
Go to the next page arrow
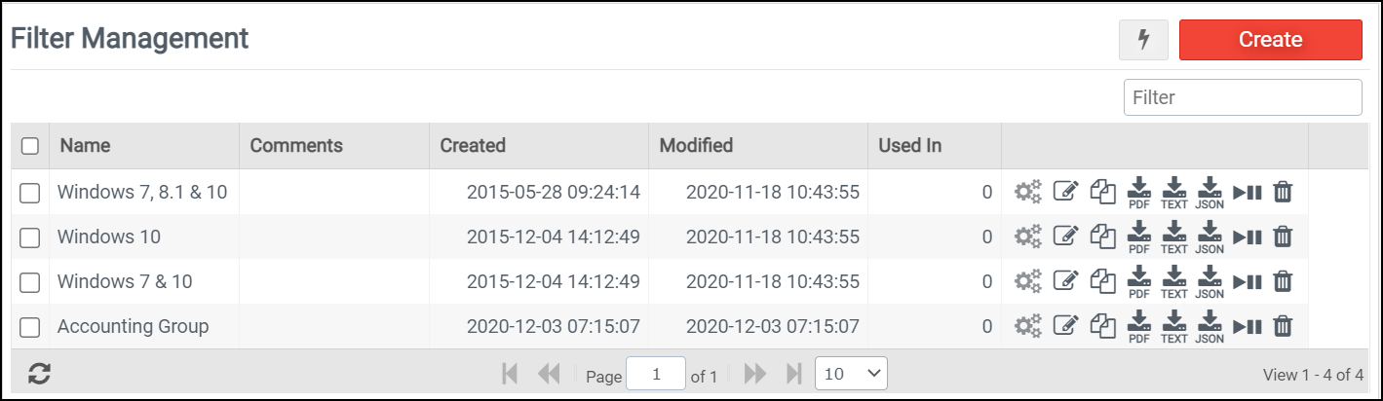tap(753, 374)
